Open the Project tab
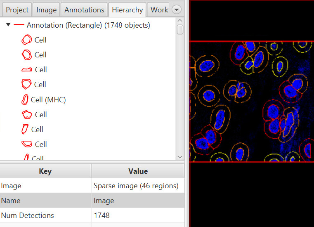The image size is (314, 227). (x=17, y=10)
